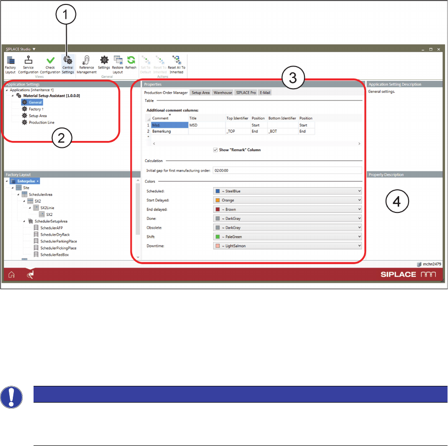Select the SX2Linie node

click(44, 208)
